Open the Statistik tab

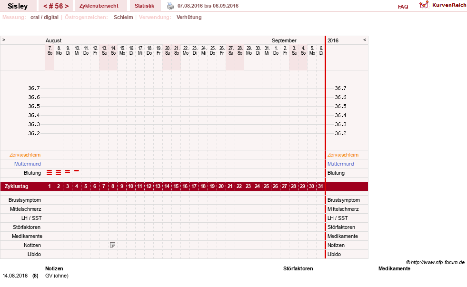144,6
